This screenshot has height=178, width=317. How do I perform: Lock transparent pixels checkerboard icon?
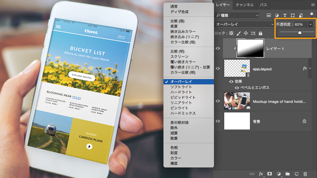coord(231,33)
